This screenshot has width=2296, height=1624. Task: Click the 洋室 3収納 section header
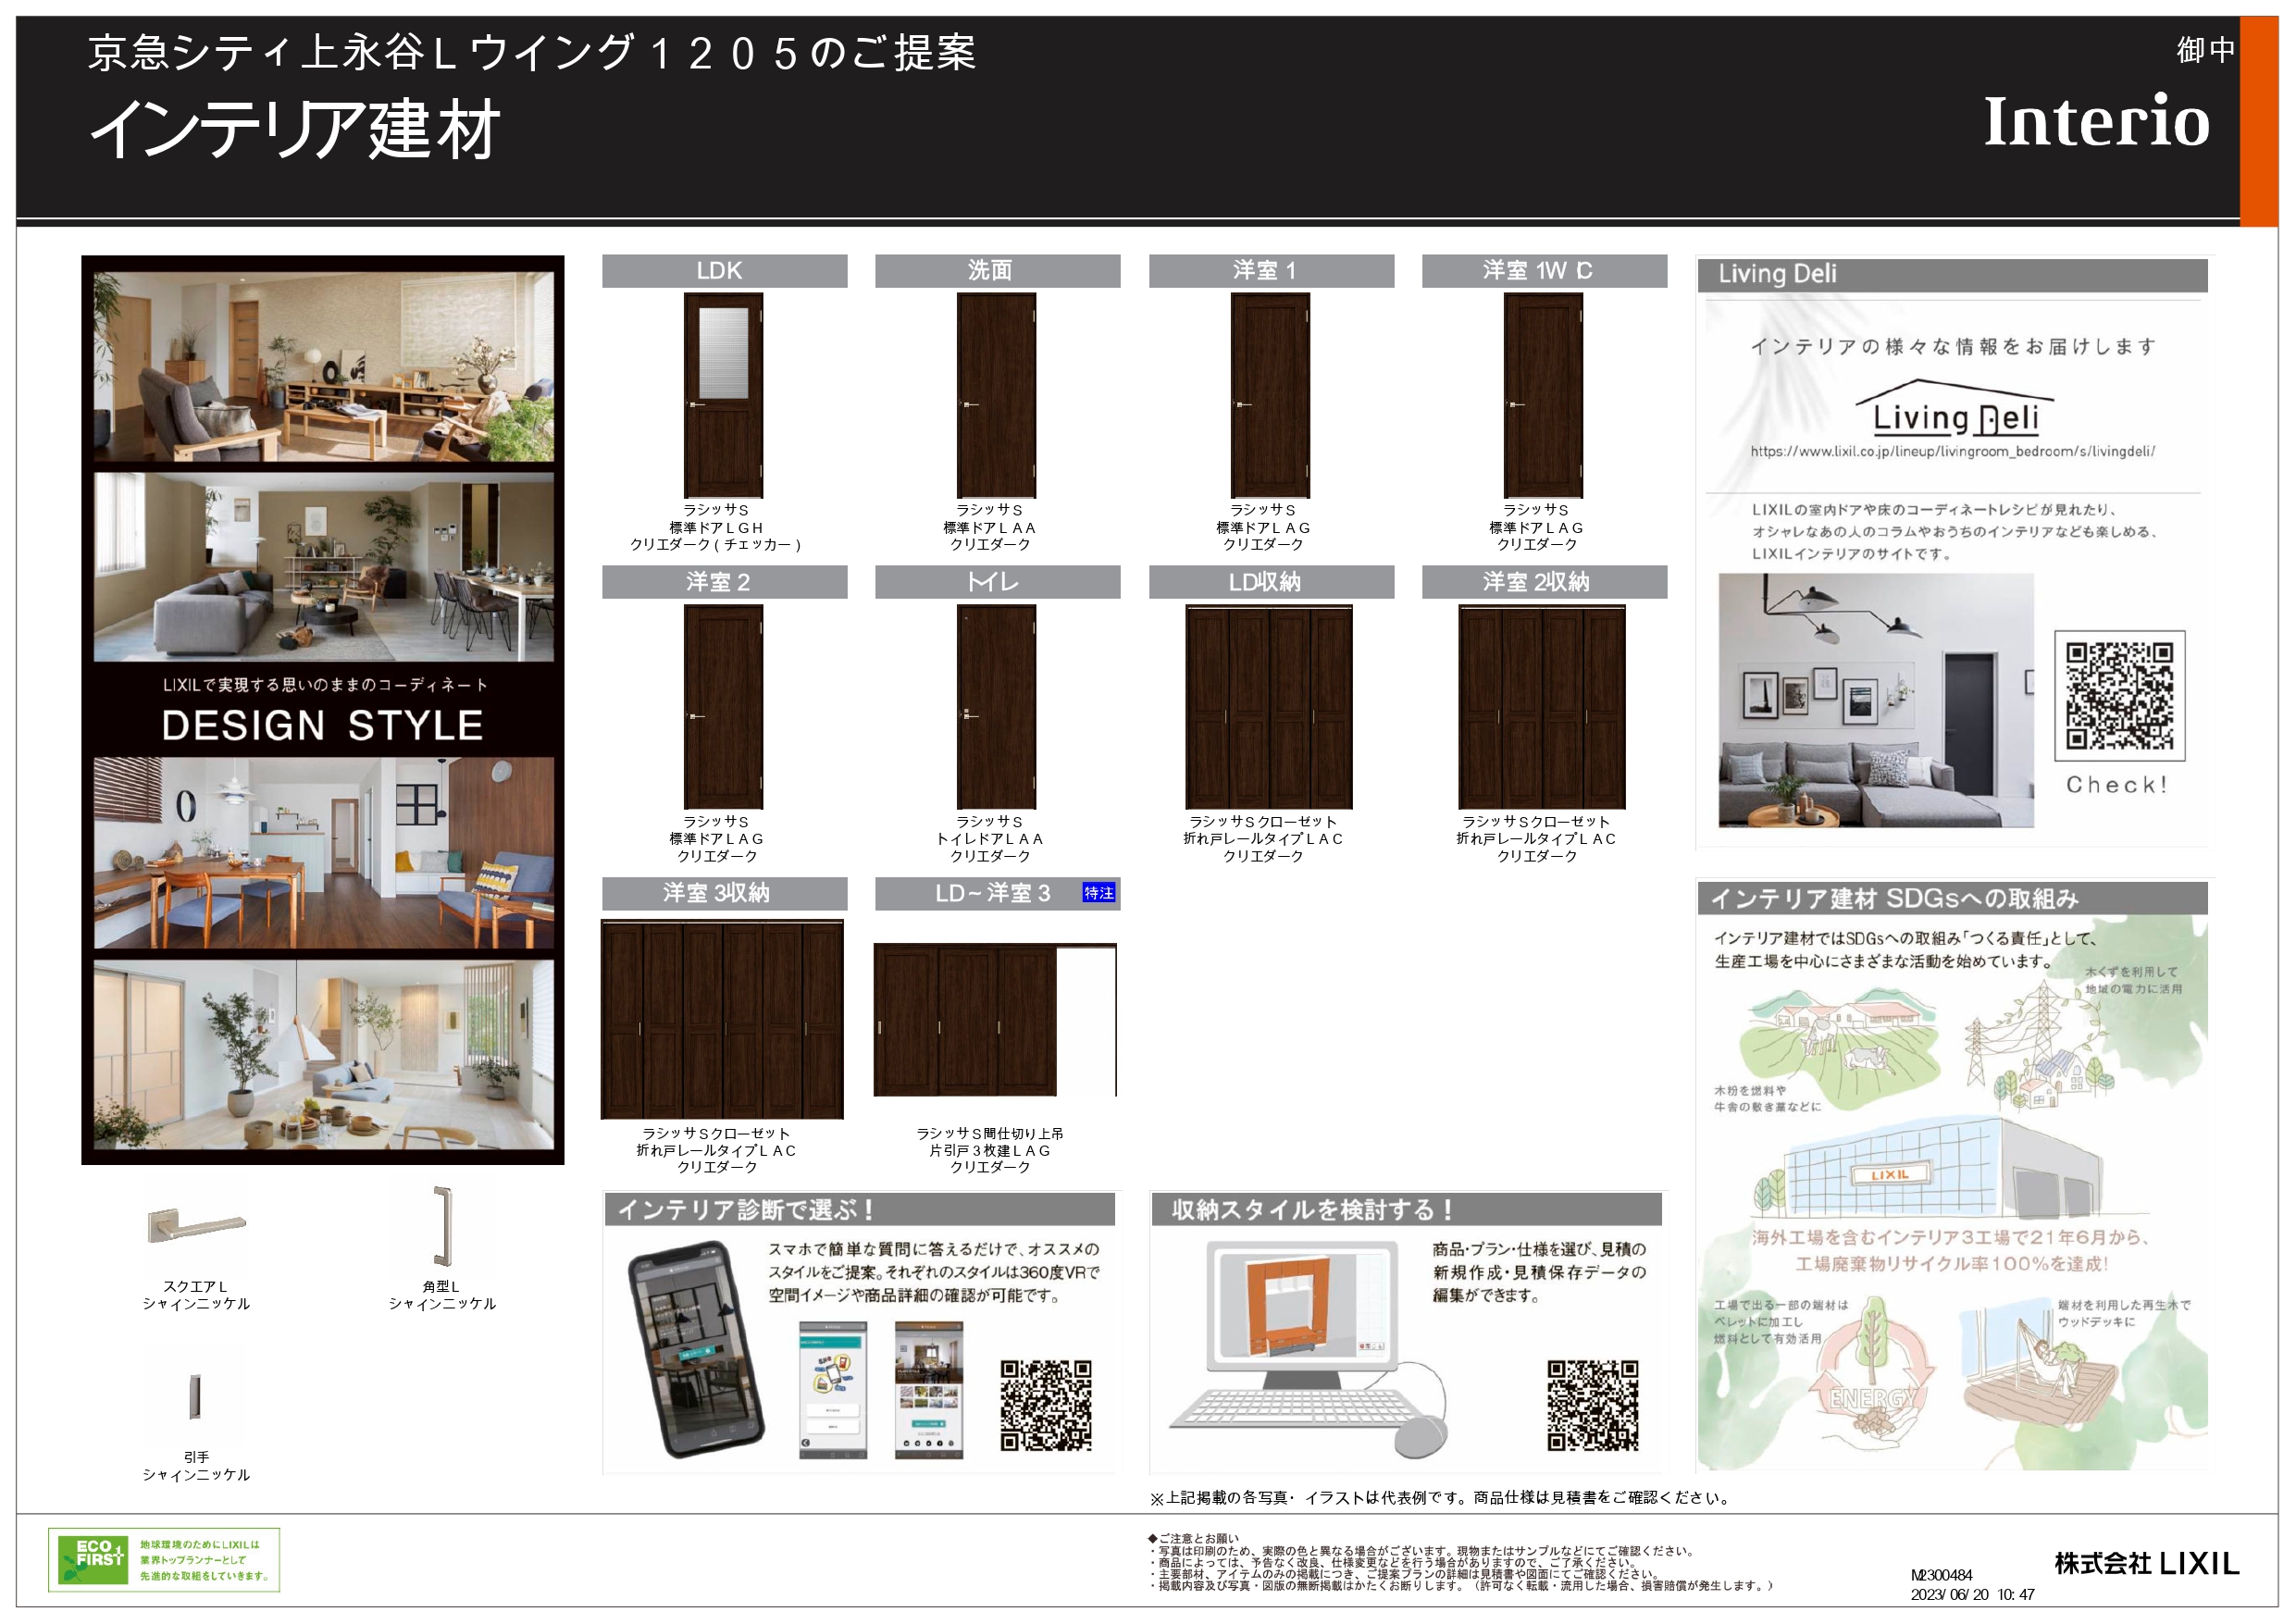(x=725, y=893)
